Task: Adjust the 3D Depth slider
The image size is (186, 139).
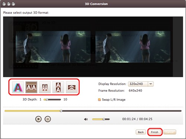Action: click(52, 100)
